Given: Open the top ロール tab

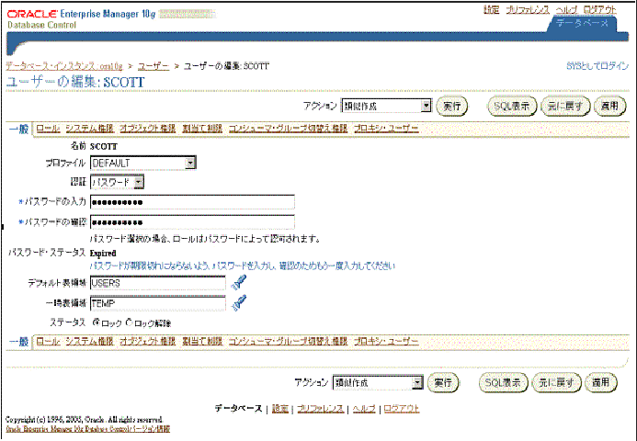Looking at the screenshot, I should click(48, 129).
